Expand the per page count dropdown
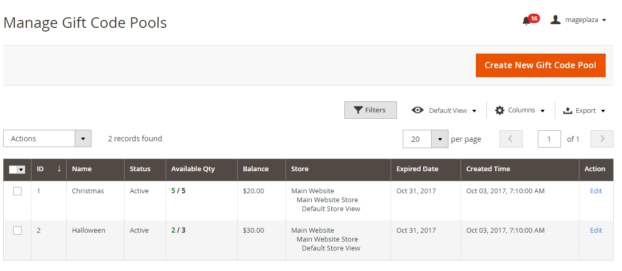622x271 pixels. [x=440, y=139]
